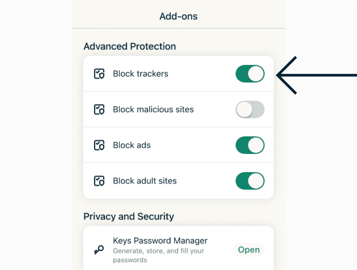Click the Add-ons page title

coord(178,16)
